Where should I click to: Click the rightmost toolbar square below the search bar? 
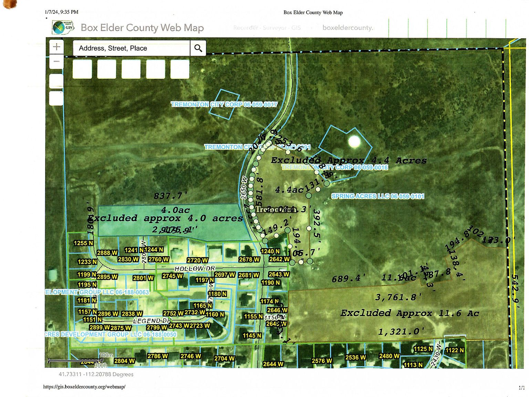(179, 70)
